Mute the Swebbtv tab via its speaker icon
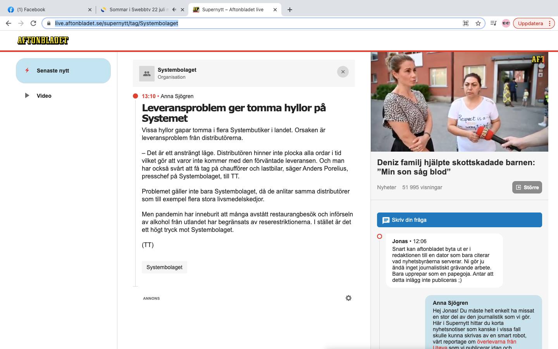The width and height of the screenshot is (558, 349). [174, 9]
